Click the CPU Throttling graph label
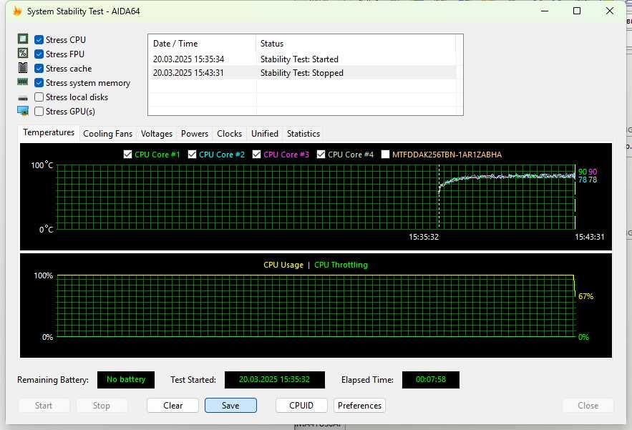 341,265
